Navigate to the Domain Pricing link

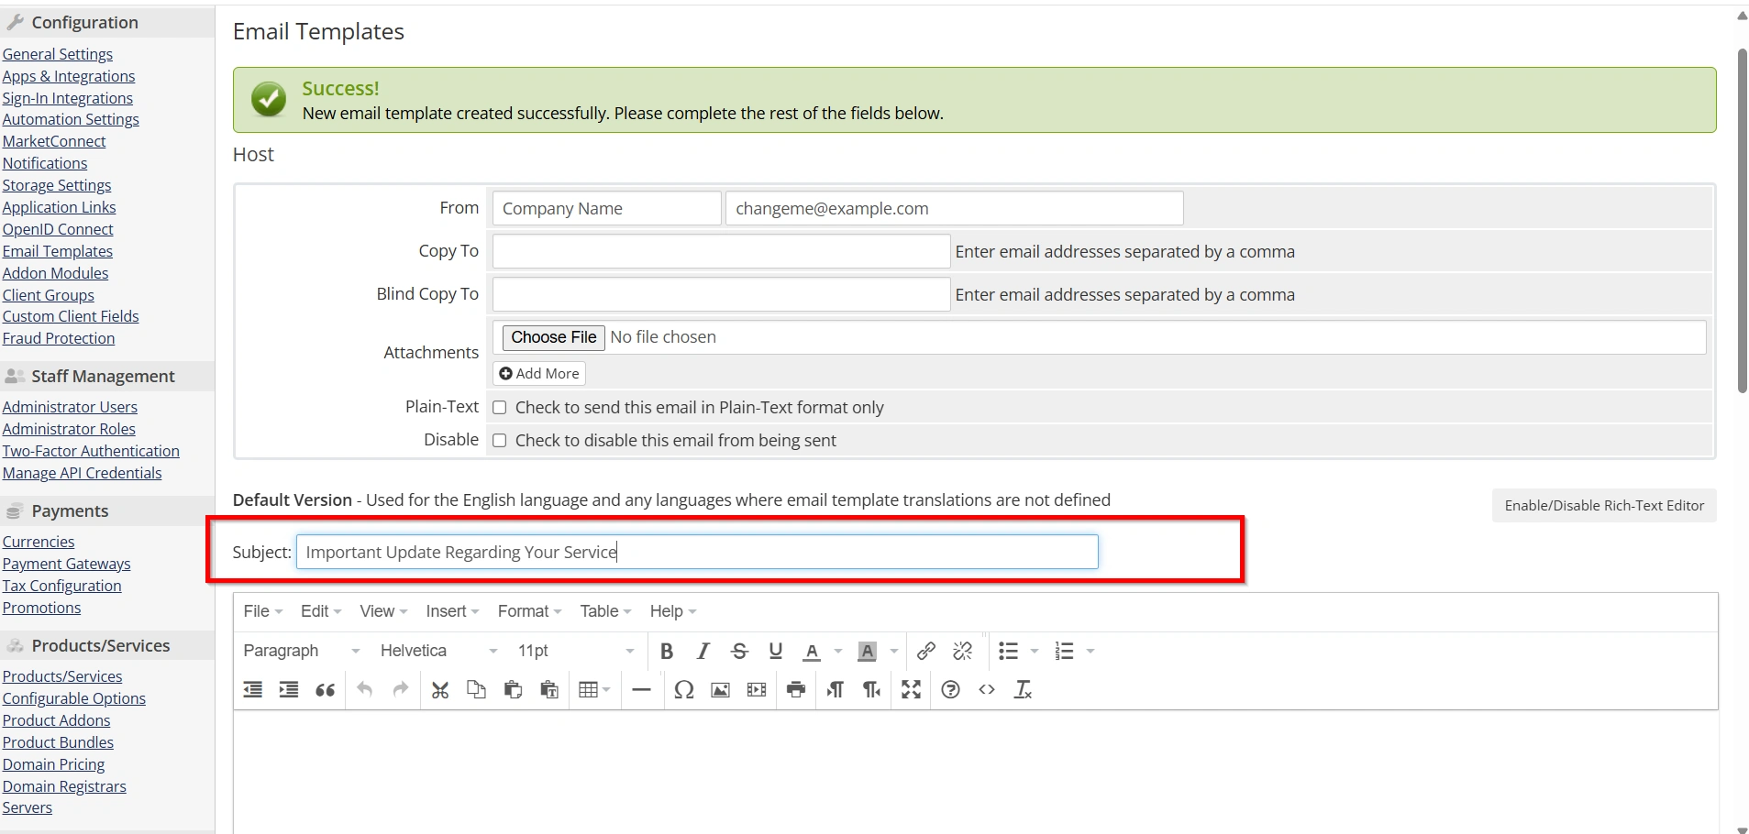(53, 764)
